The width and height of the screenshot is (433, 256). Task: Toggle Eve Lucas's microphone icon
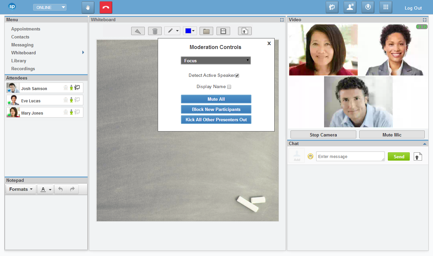pos(71,100)
